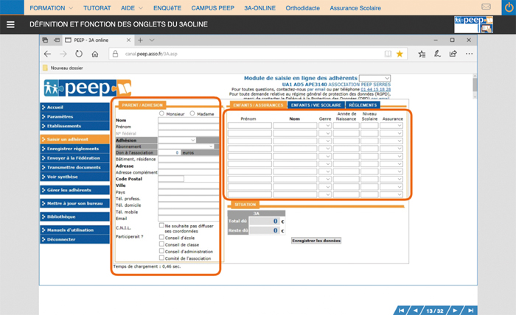This screenshot has width=516, height=315.
Task: Go to the previous slide arrow
Action: 416,309
